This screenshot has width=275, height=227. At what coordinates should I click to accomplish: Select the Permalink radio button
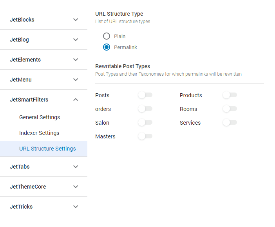[107, 47]
